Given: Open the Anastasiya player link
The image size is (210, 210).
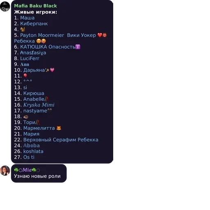Looking at the screenshot, I should coord(33,52).
